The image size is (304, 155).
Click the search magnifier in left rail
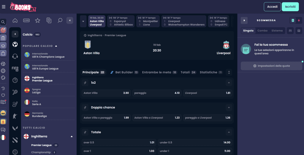tap(3, 22)
